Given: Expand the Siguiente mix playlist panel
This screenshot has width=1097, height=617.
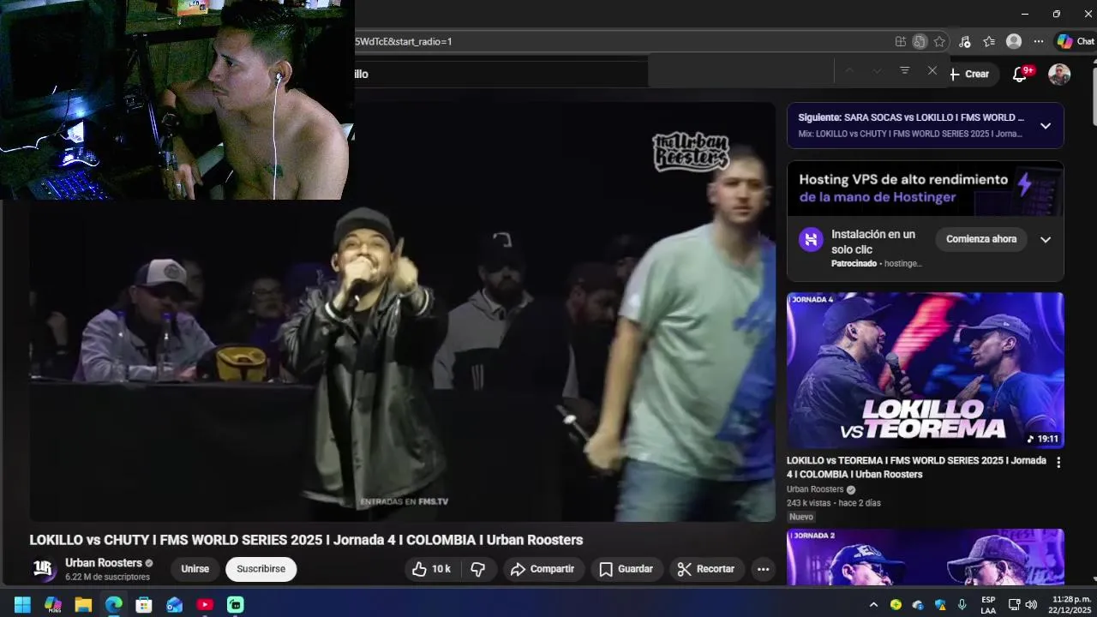Looking at the screenshot, I should 1046,126.
